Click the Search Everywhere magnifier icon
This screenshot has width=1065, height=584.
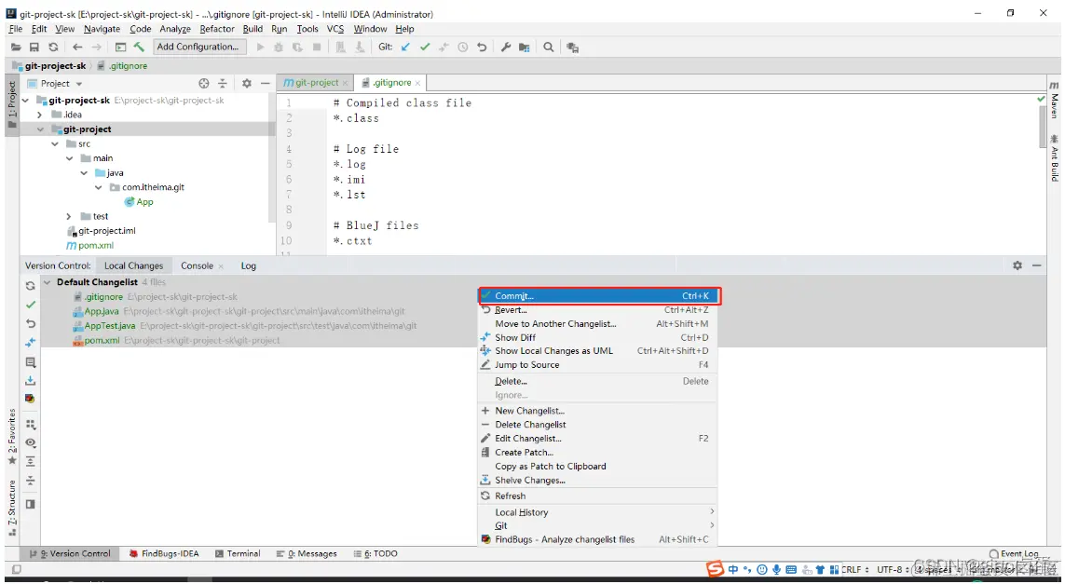coord(548,48)
